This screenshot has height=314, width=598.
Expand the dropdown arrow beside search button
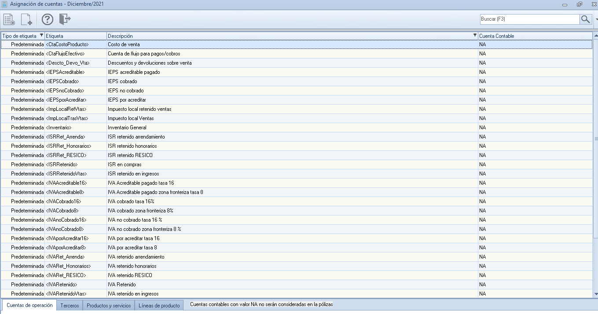(x=596, y=19)
